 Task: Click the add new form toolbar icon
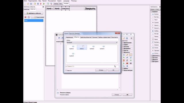[48, 4]
